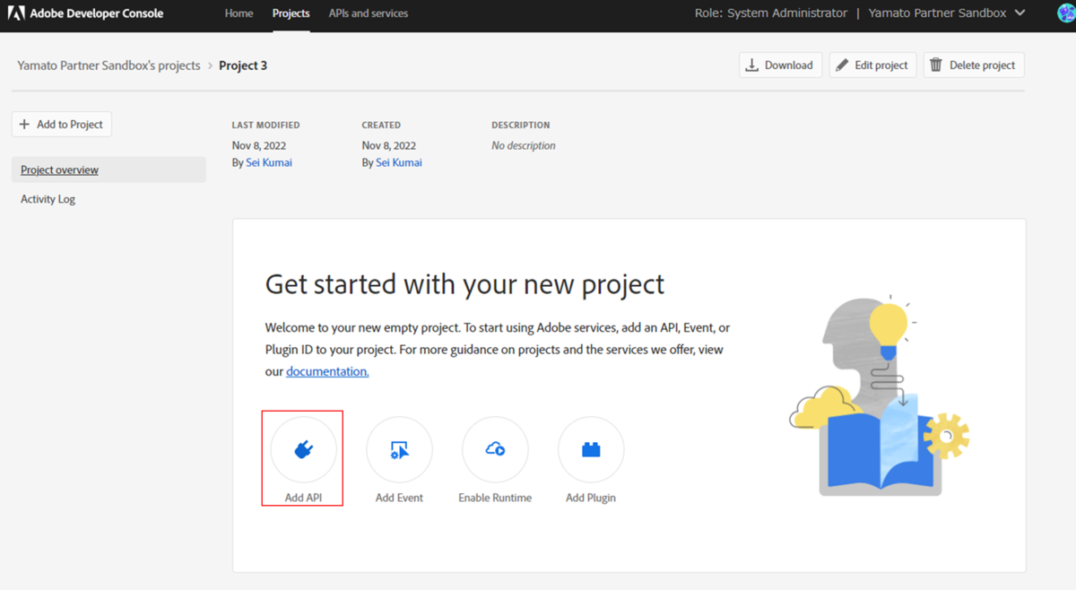Click the Add Plugin brick icon
1076x590 pixels.
coord(591,450)
